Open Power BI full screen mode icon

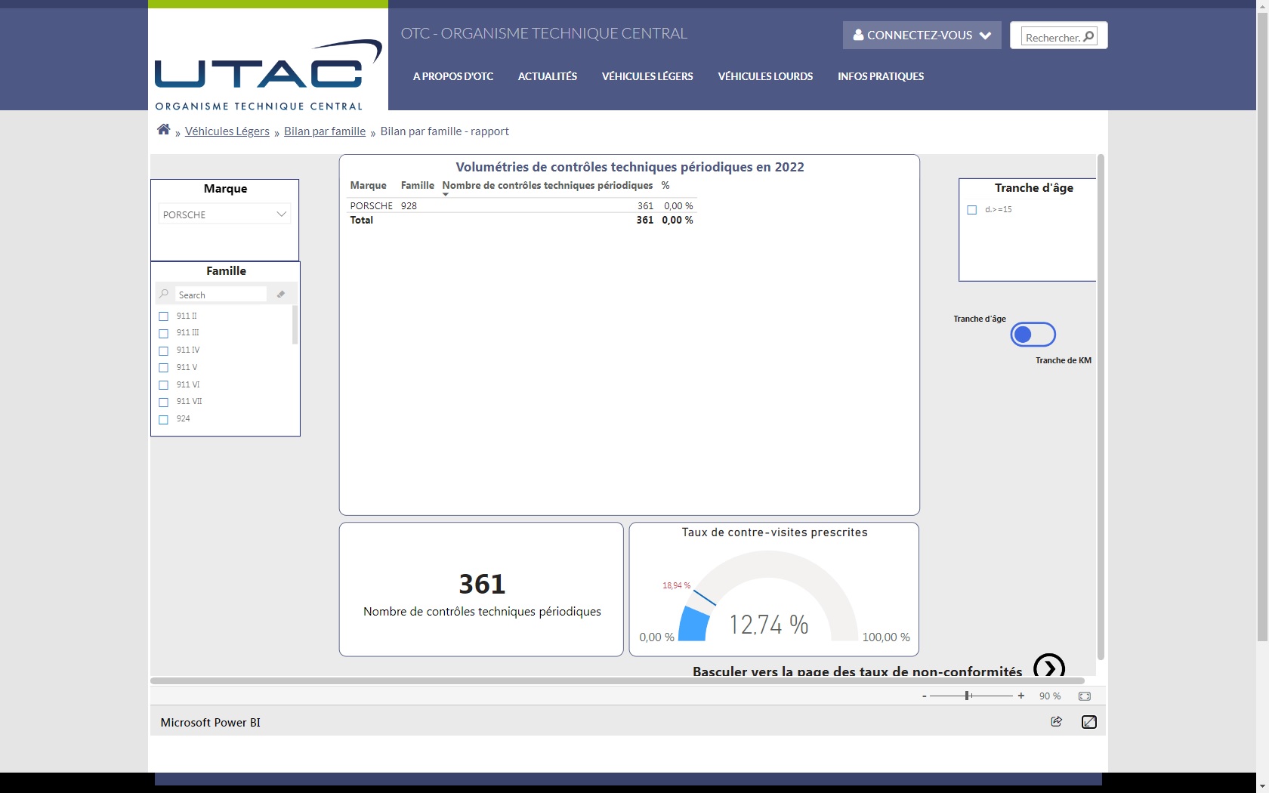(x=1089, y=722)
